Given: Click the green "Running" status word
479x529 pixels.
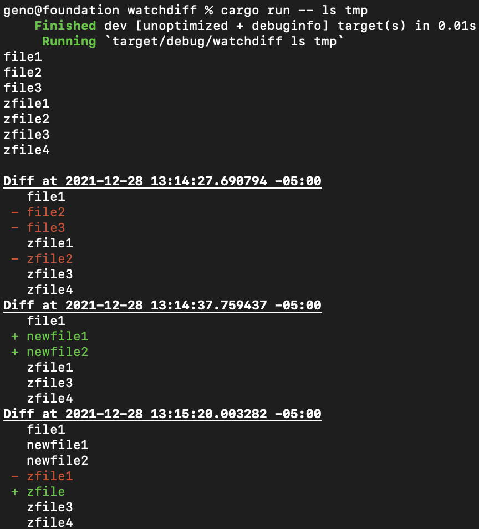Looking at the screenshot, I should 69,41.
